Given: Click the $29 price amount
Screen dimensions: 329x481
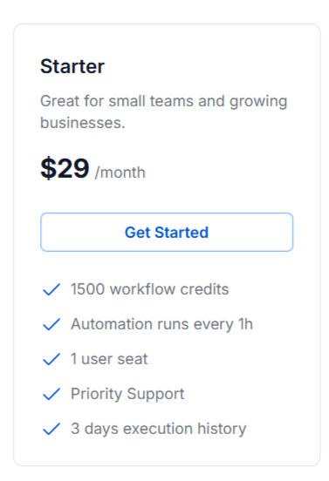Looking at the screenshot, I should pos(65,168).
